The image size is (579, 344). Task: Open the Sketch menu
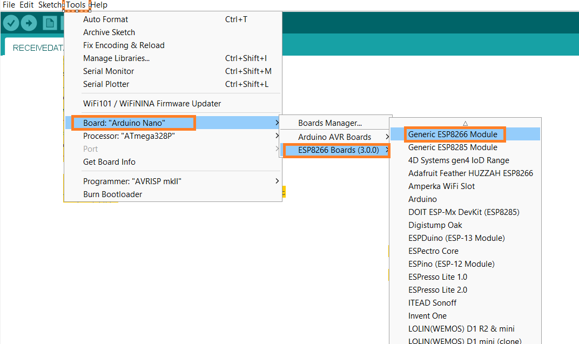(x=50, y=5)
